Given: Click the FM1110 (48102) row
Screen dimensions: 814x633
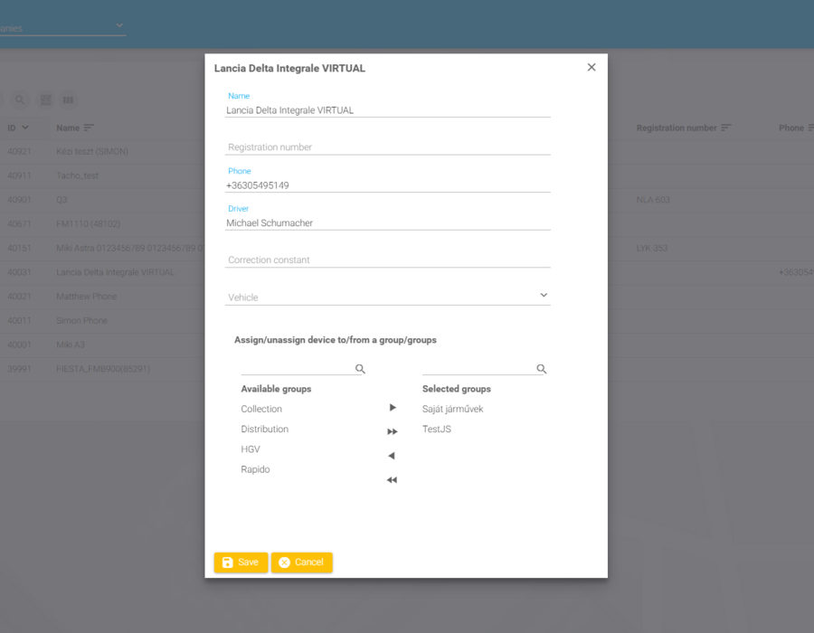Looking at the screenshot, I should click(89, 223).
